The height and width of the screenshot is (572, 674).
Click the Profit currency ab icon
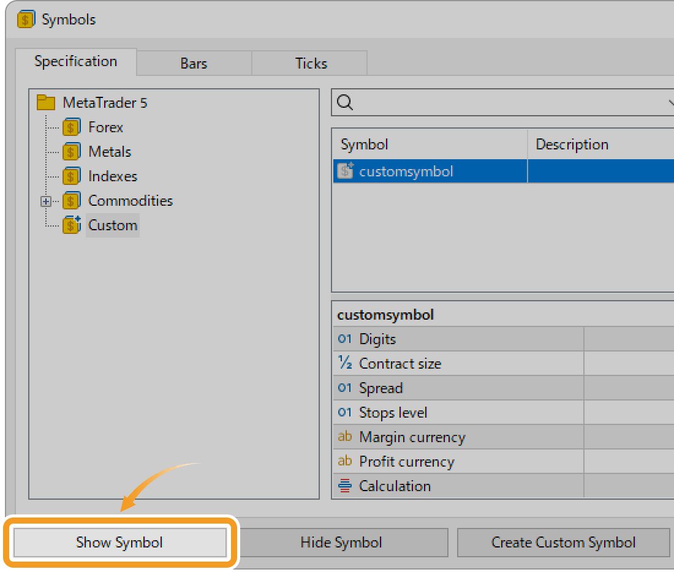tap(345, 461)
